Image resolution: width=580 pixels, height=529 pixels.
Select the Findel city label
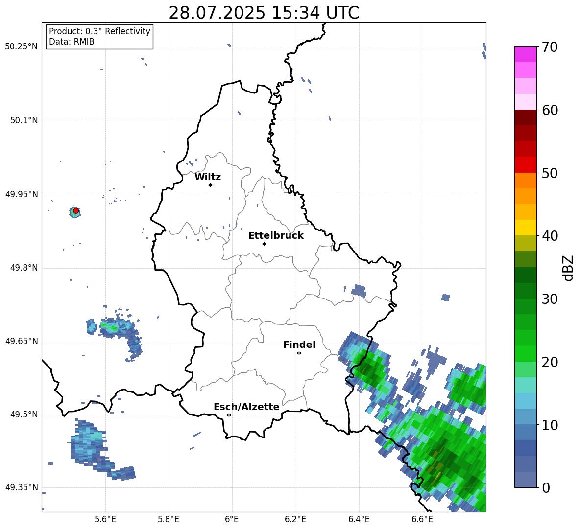point(299,345)
